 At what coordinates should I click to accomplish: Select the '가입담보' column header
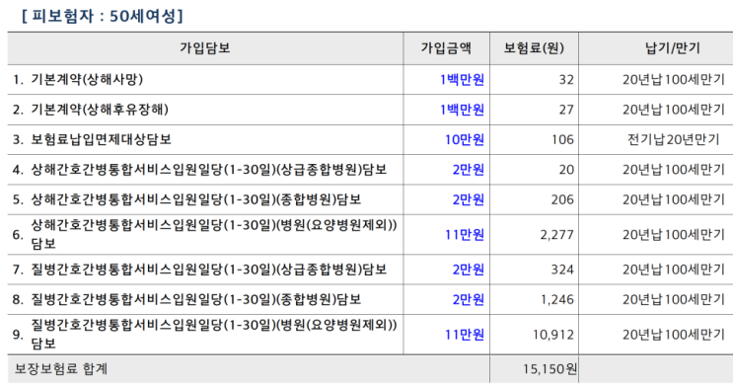pyautogui.click(x=205, y=47)
